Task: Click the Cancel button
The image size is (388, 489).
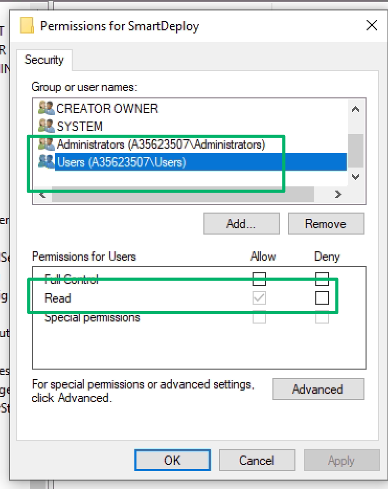Action: click(257, 460)
